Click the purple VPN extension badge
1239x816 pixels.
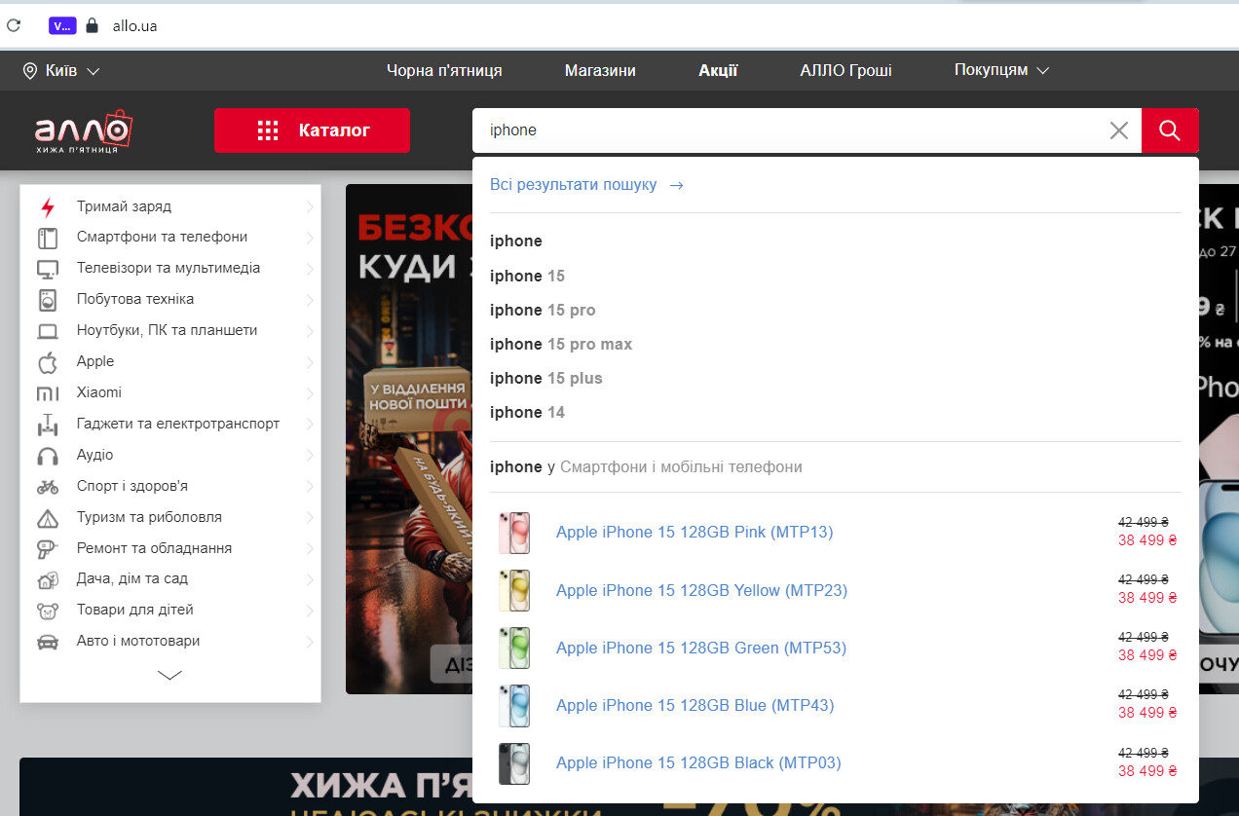[62, 26]
